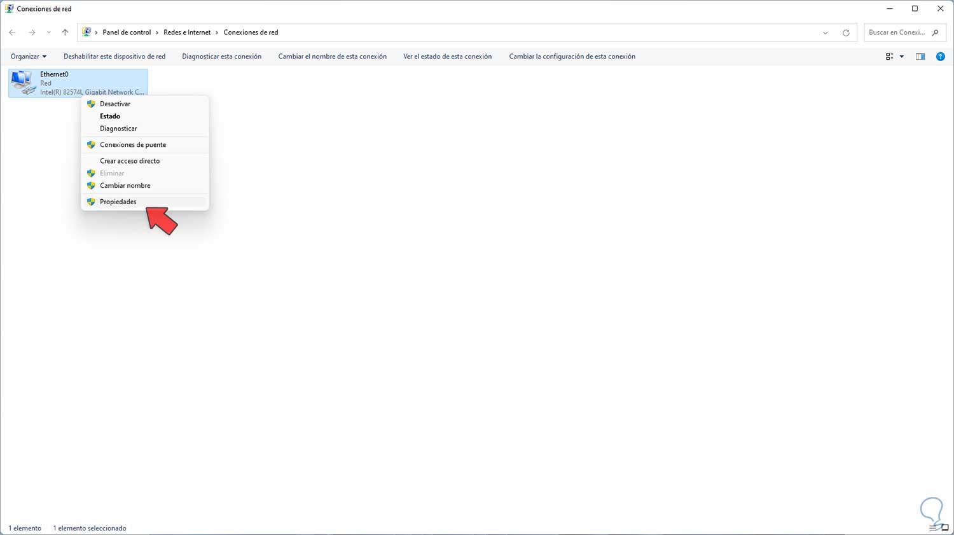
Task: Click the Control Panel address bar icon
Action: click(x=86, y=32)
